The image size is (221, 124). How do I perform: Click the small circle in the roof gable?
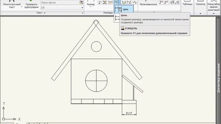click(96, 46)
